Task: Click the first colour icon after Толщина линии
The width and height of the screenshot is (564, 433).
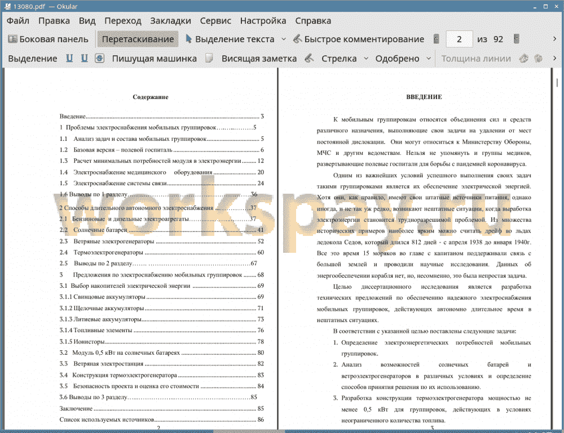Action: click(524, 58)
